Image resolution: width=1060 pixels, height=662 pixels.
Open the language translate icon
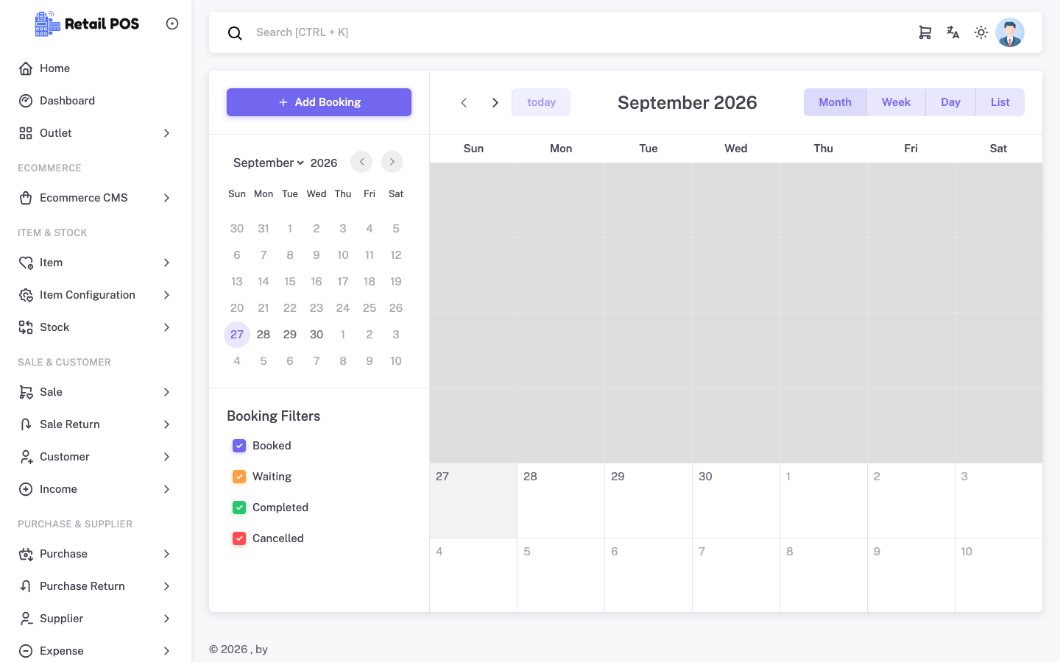pos(953,32)
